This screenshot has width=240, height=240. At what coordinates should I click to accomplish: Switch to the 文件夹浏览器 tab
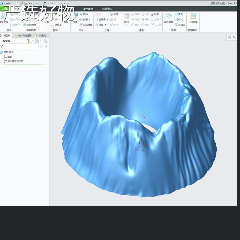[23, 35]
